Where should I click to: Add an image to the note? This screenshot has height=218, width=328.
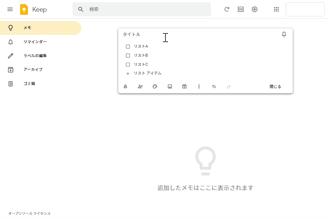[x=170, y=86]
